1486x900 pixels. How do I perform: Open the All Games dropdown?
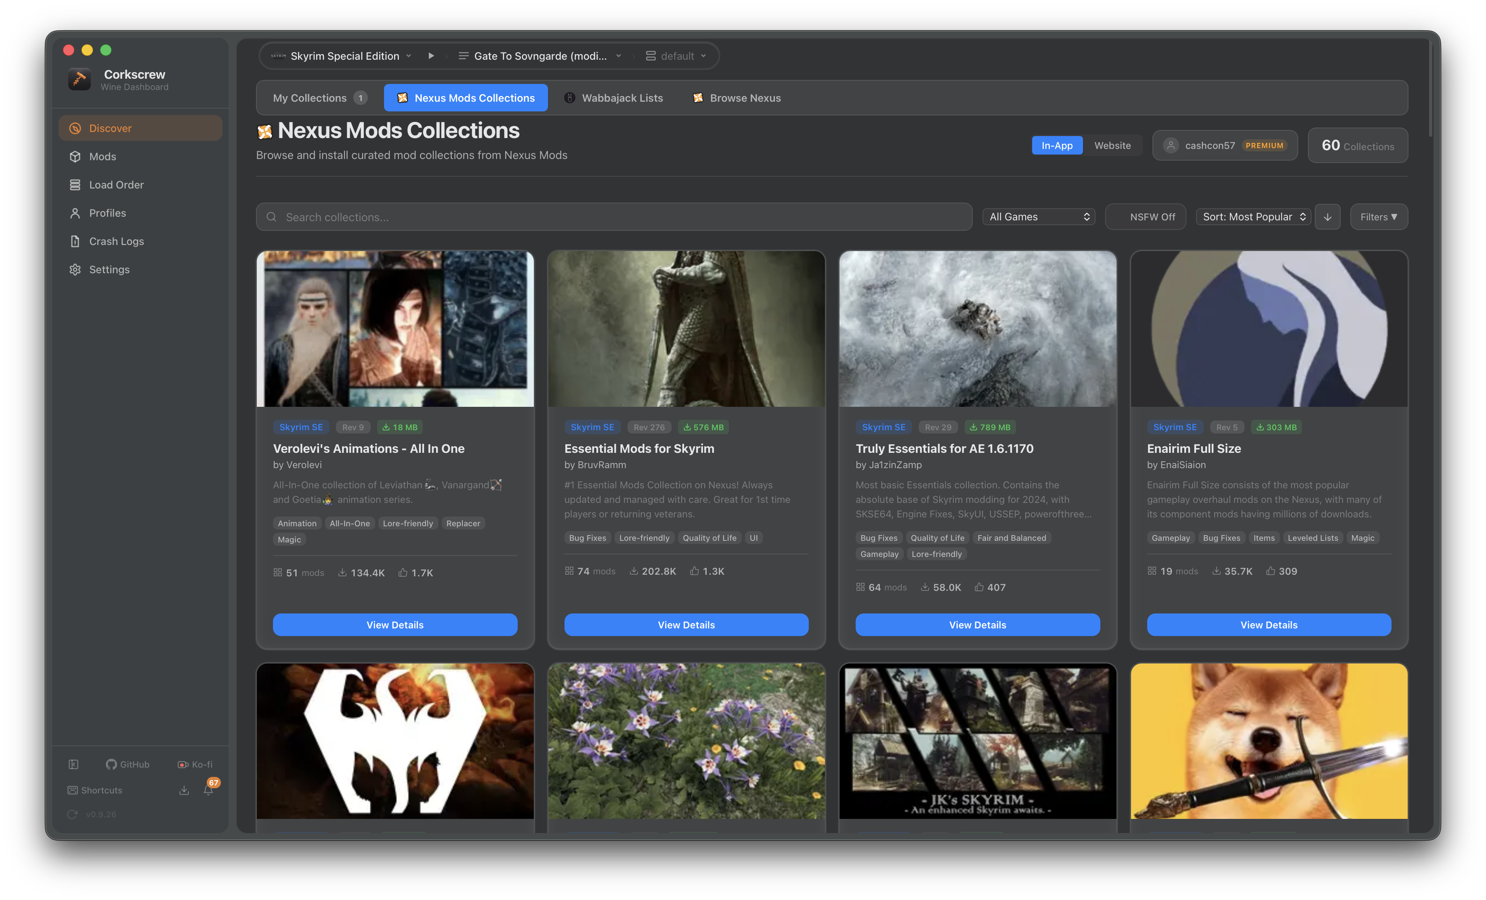click(x=1039, y=217)
